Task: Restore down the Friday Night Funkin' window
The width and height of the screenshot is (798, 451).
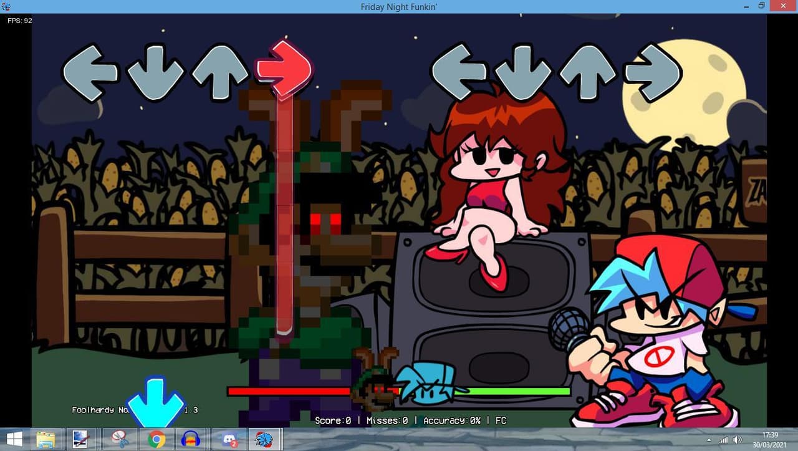Action: [x=761, y=6]
